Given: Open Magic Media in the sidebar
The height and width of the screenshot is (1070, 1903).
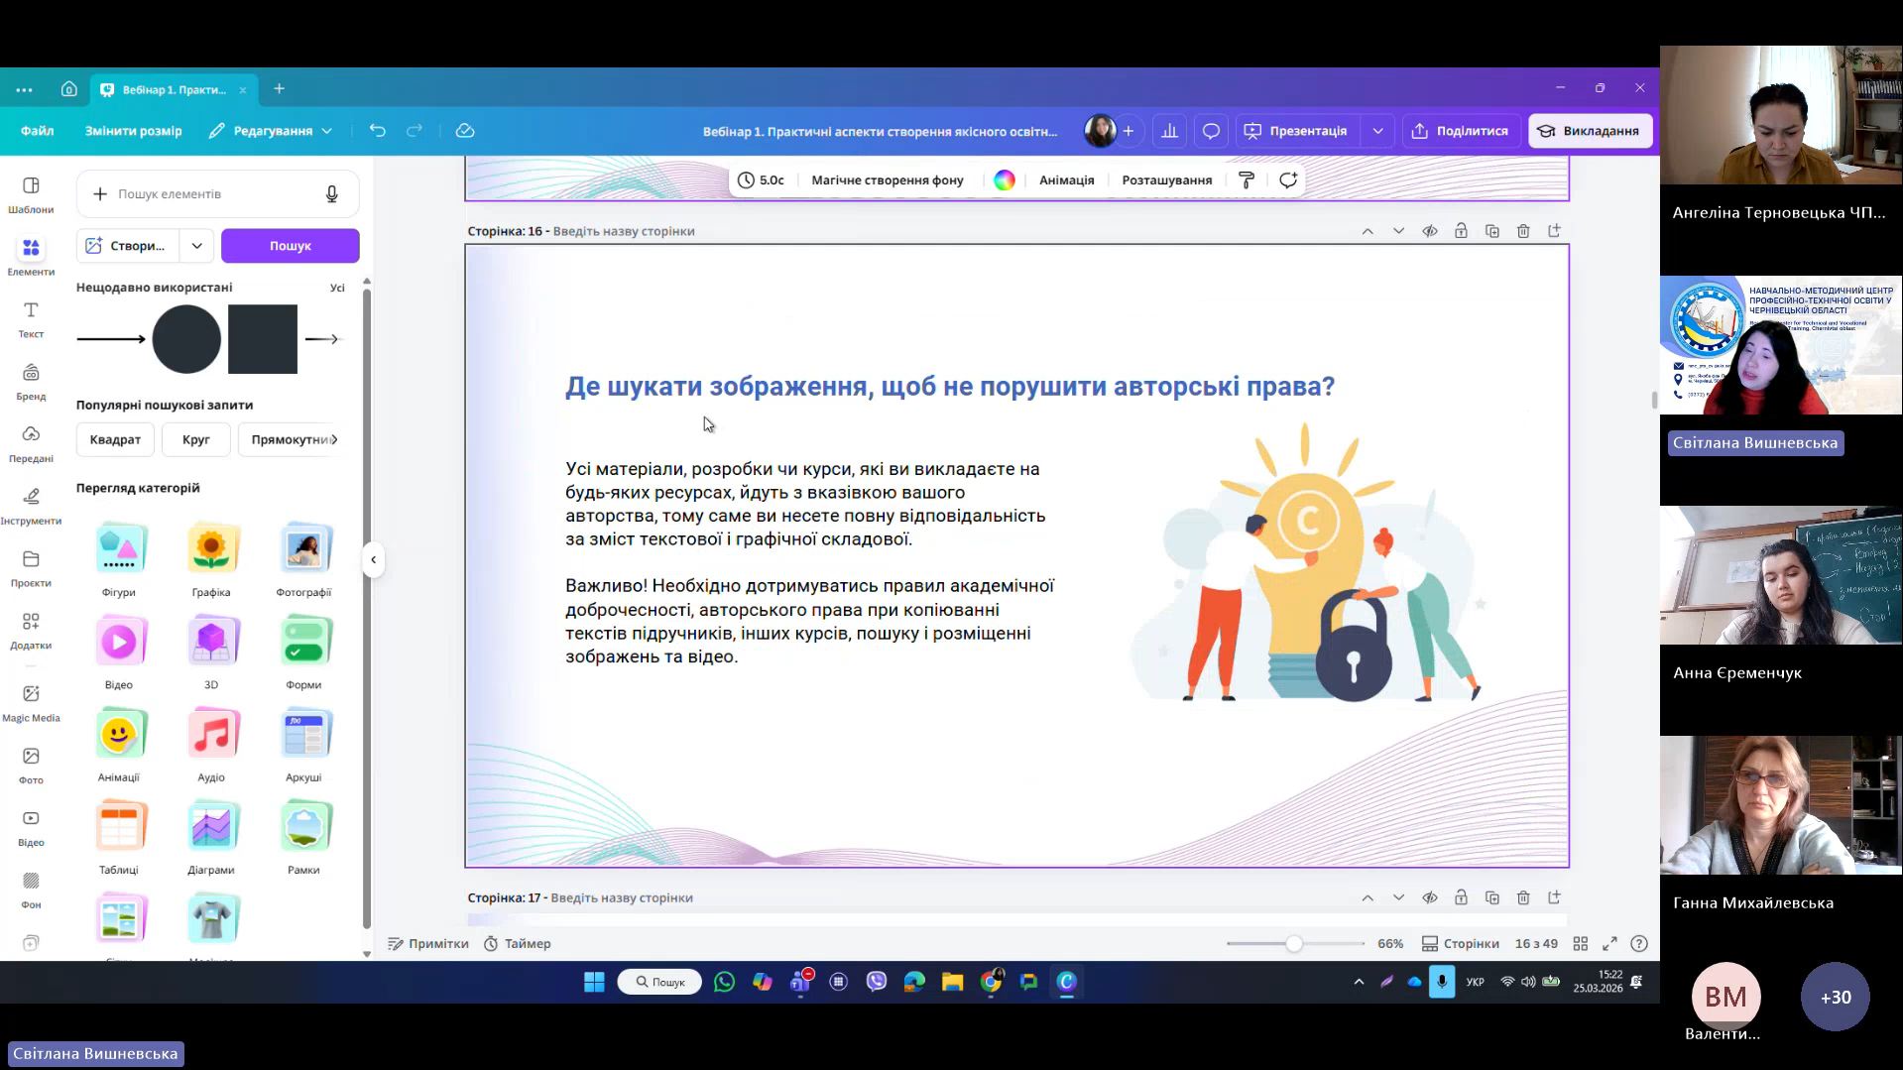Looking at the screenshot, I should click(x=31, y=702).
